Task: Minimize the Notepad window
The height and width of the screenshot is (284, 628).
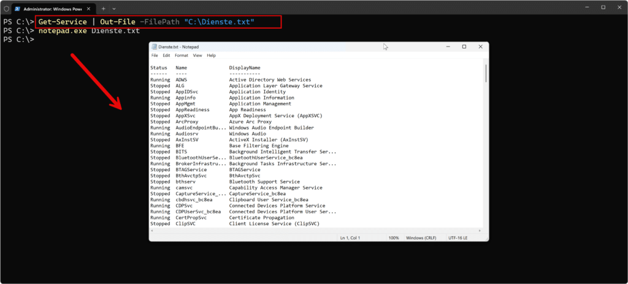Action: (448, 47)
